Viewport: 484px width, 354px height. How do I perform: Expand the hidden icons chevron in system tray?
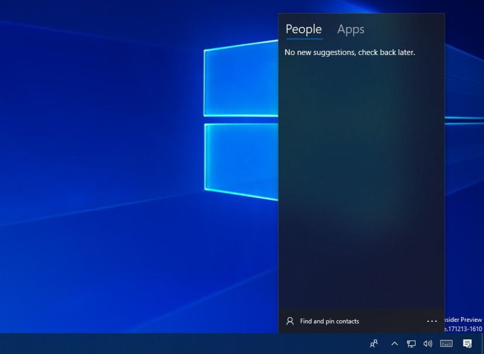[x=395, y=343]
